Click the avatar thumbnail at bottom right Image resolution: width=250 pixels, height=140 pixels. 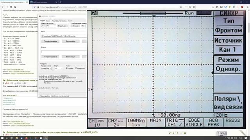point(221,134)
